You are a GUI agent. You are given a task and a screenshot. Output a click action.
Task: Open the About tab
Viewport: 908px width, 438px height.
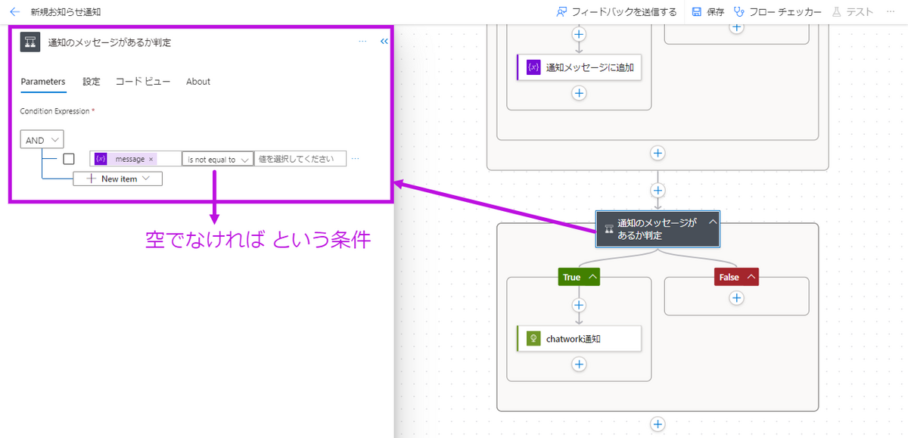point(198,82)
